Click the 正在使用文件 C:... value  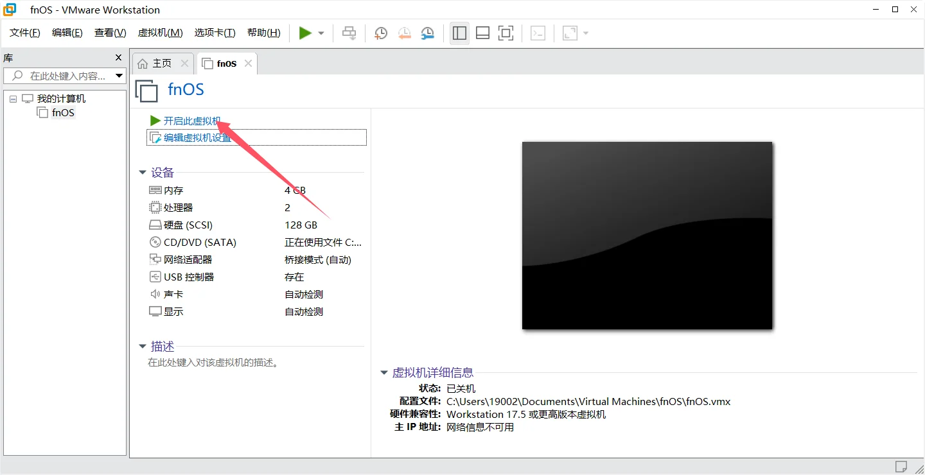(323, 243)
